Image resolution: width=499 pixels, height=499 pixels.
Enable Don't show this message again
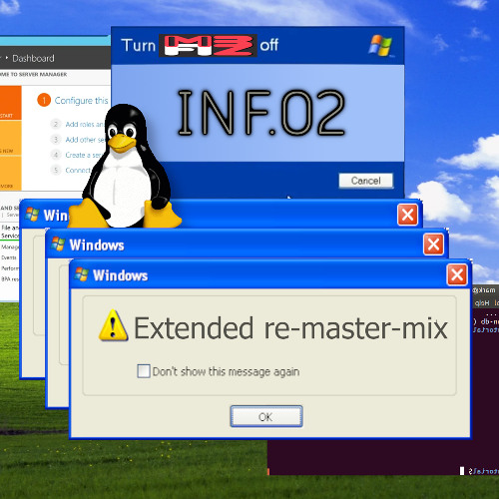144,371
